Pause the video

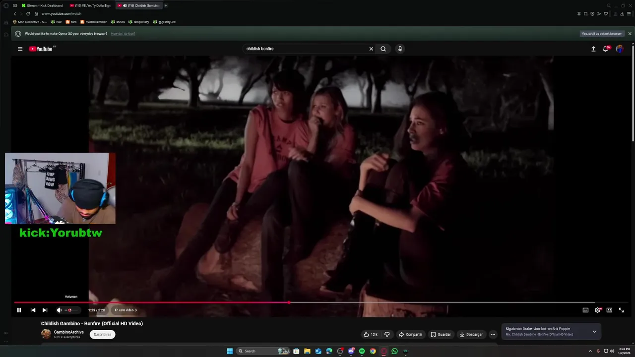(x=19, y=310)
